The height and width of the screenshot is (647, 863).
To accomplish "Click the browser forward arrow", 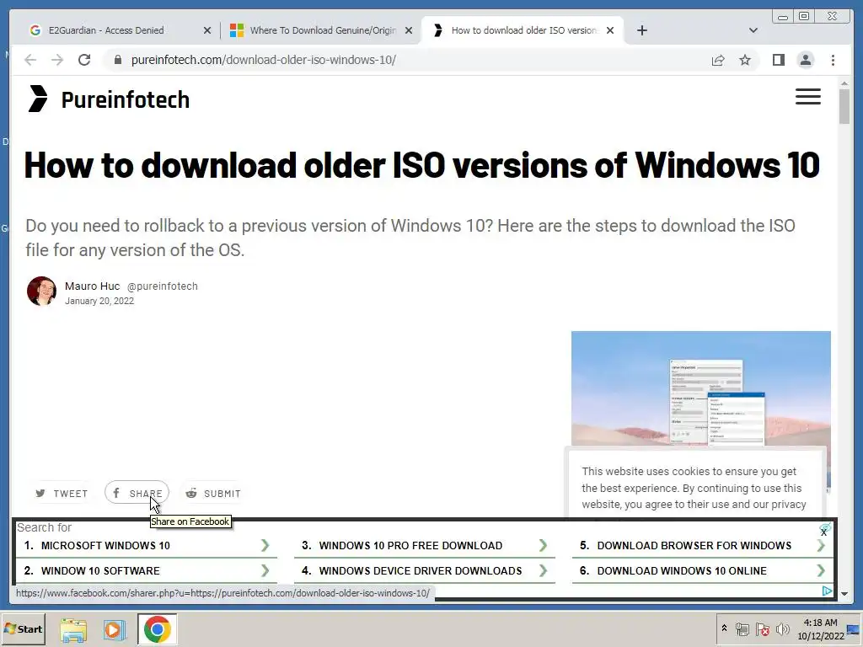I will (x=57, y=60).
